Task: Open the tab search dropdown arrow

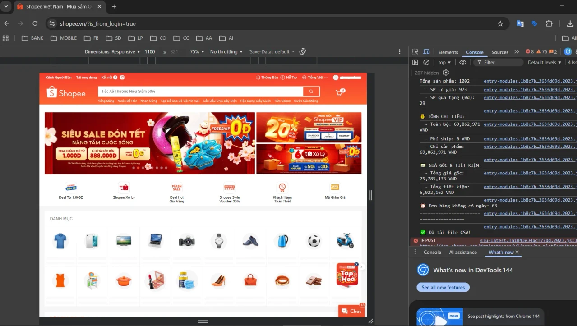Action: pos(6,6)
